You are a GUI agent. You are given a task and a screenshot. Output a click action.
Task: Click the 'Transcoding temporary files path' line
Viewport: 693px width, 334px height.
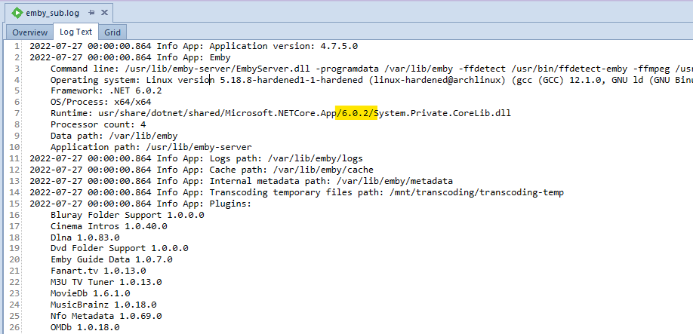[x=297, y=192]
